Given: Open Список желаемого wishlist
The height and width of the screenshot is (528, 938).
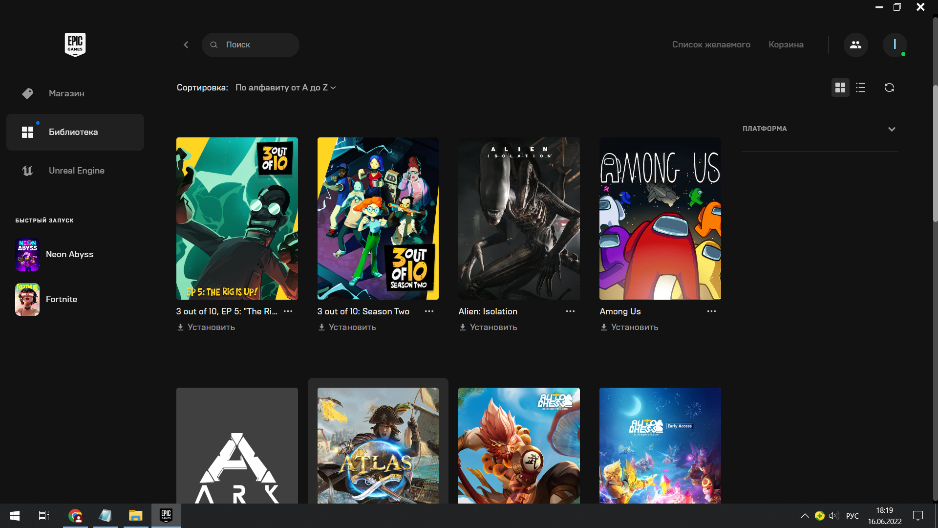Looking at the screenshot, I should (x=711, y=44).
